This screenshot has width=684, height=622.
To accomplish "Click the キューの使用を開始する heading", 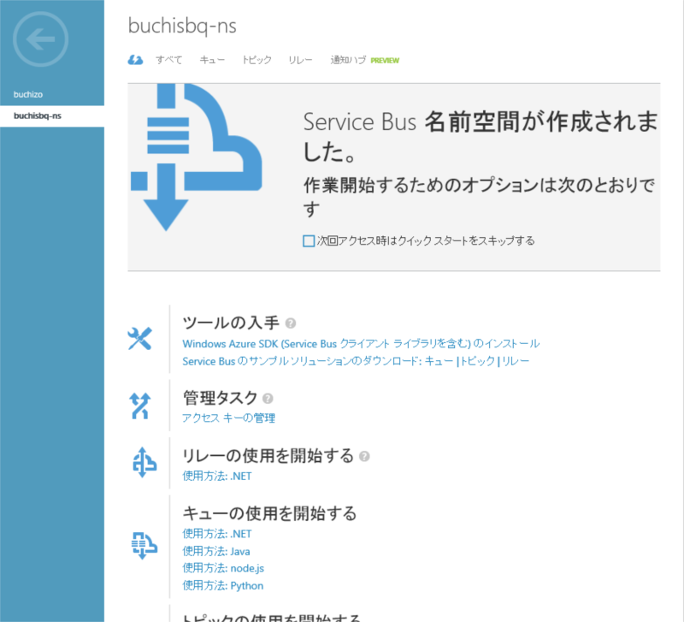I will point(269,513).
